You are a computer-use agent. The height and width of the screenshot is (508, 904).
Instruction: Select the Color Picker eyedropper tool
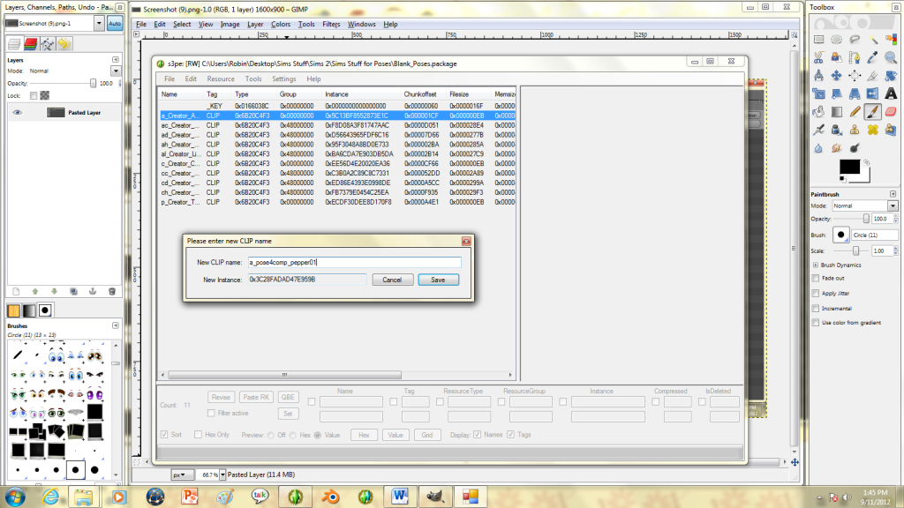coord(873,57)
